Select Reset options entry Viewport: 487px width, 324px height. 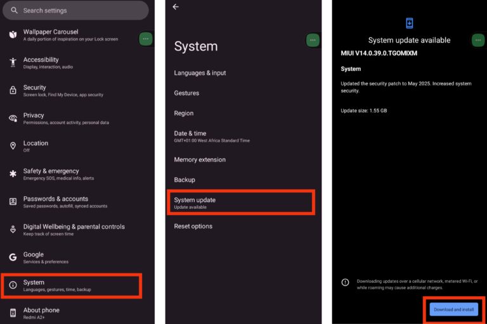point(193,227)
